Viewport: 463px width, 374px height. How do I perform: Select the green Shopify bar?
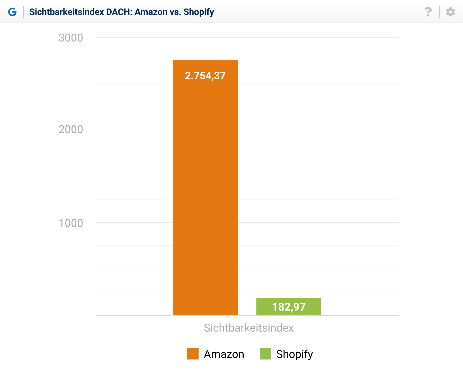click(289, 311)
